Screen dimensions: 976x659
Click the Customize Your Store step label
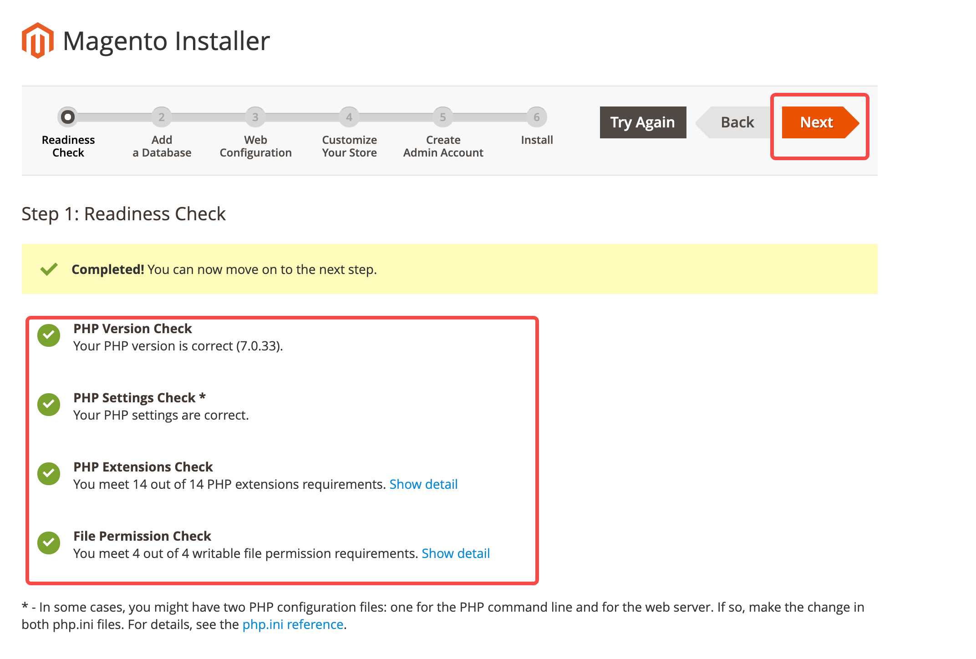tap(350, 146)
